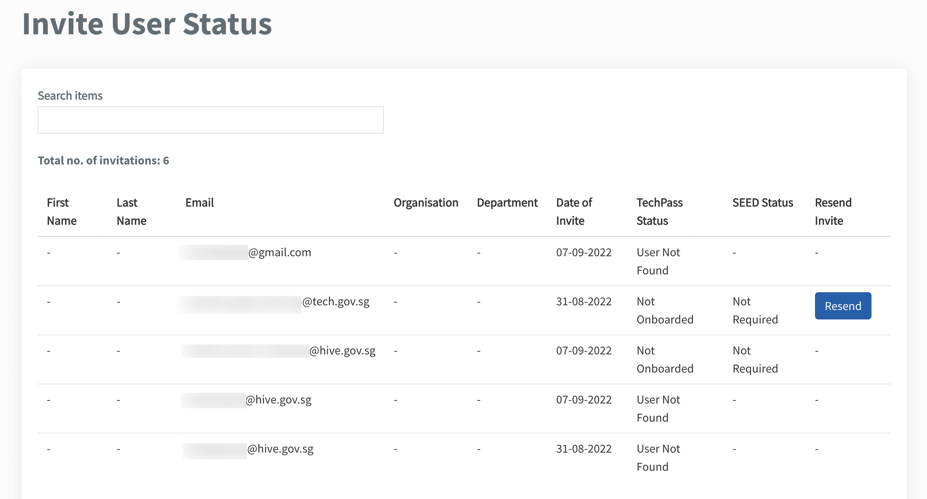The image size is (927, 499).
Task: Click the Organisation column header
Action: tap(426, 202)
